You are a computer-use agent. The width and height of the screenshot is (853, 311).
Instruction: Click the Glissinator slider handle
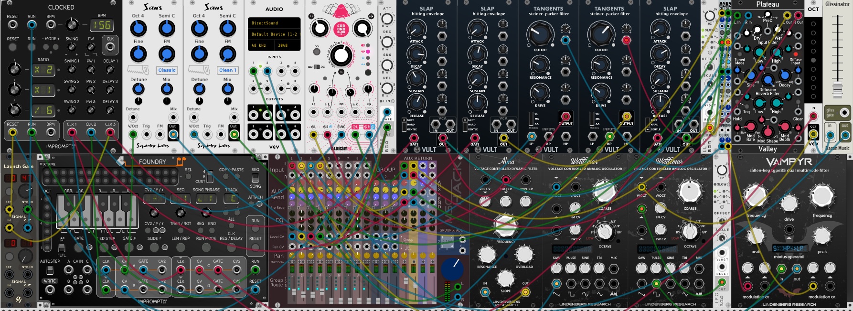pyautogui.click(x=837, y=90)
